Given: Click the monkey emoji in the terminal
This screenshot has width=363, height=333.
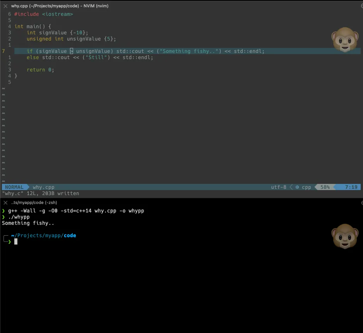Looking at the screenshot, I should pyautogui.click(x=345, y=236).
